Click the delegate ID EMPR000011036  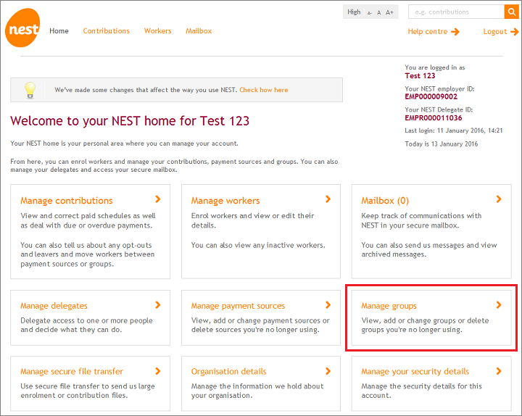click(434, 118)
